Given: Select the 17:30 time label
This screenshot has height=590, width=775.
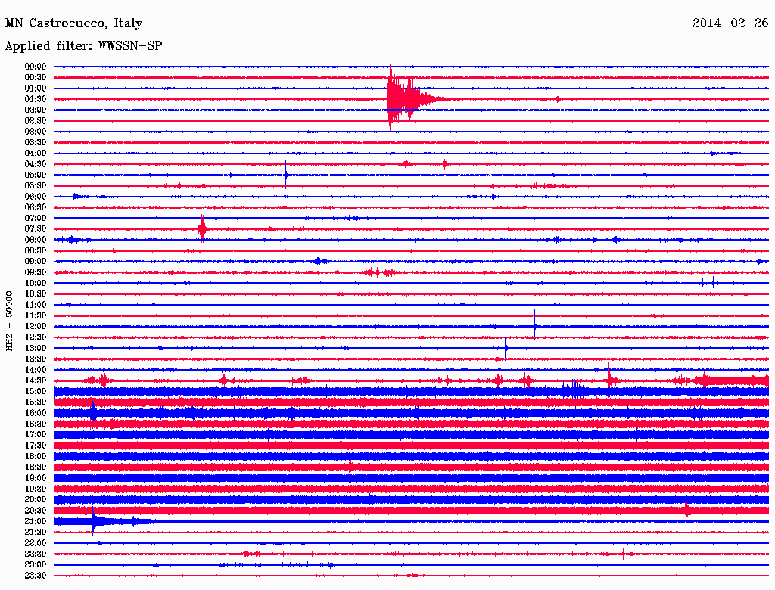Looking at the screenshot, I should [35, 446].
